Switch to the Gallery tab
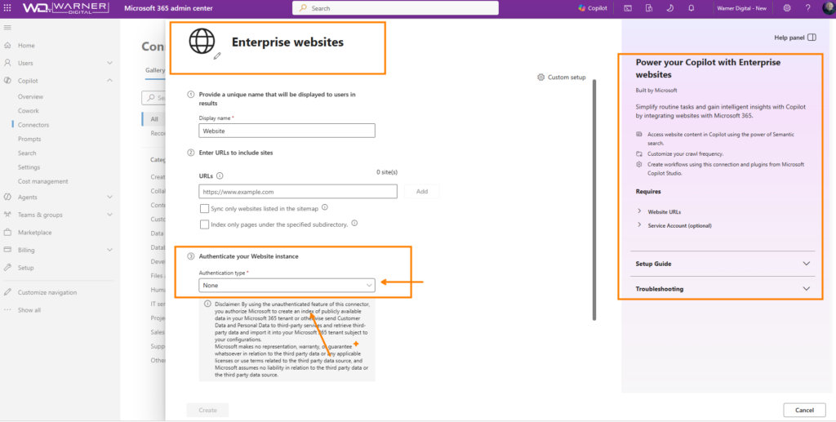 pos(155,70)
